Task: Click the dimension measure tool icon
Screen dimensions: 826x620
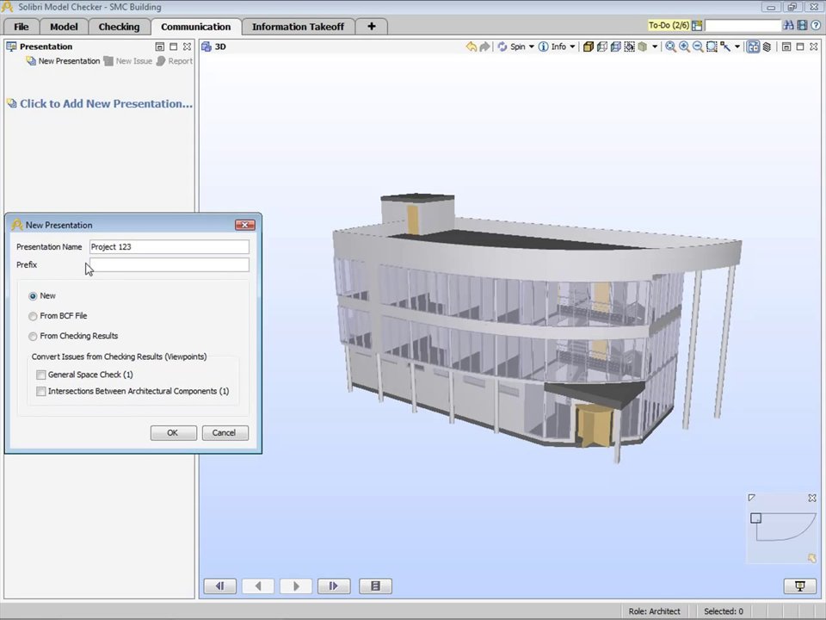Action: click(725, 46)
